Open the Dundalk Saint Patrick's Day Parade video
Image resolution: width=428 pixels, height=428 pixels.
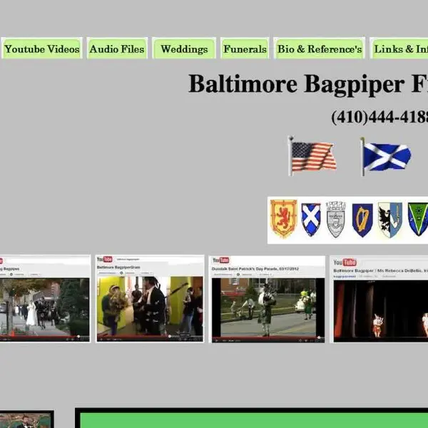click(x=267, y=299)
